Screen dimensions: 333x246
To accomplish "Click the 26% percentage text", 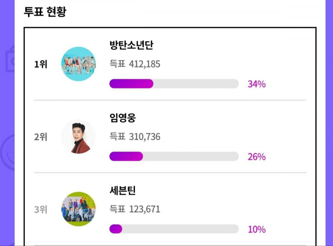I will [x=256, y=157].
